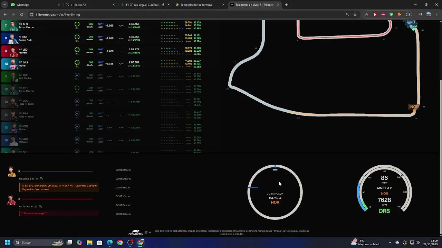Reload the f1telemetry page
This screenshot has width=442, height=248.
21,14
